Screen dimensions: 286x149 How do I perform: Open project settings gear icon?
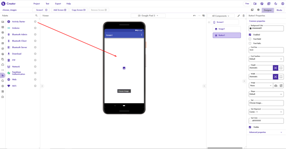click(x=258, y=10)
